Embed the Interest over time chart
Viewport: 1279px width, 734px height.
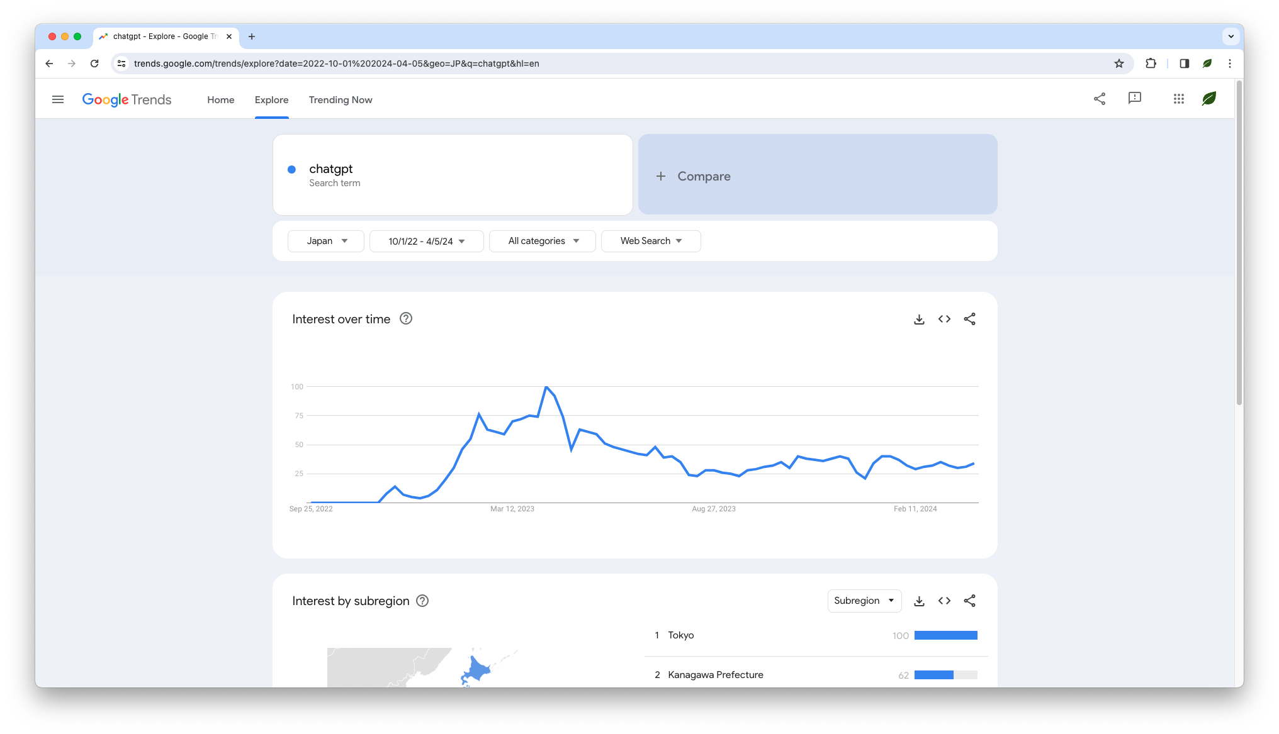click(x=944, y=320)
